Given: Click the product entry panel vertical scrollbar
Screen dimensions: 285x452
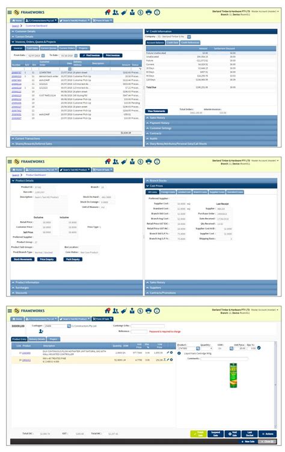Looking at the screenshot, I should 275,385.
